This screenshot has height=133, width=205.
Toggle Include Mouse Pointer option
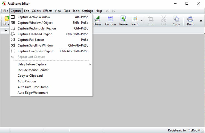click(x=33, y=70)
